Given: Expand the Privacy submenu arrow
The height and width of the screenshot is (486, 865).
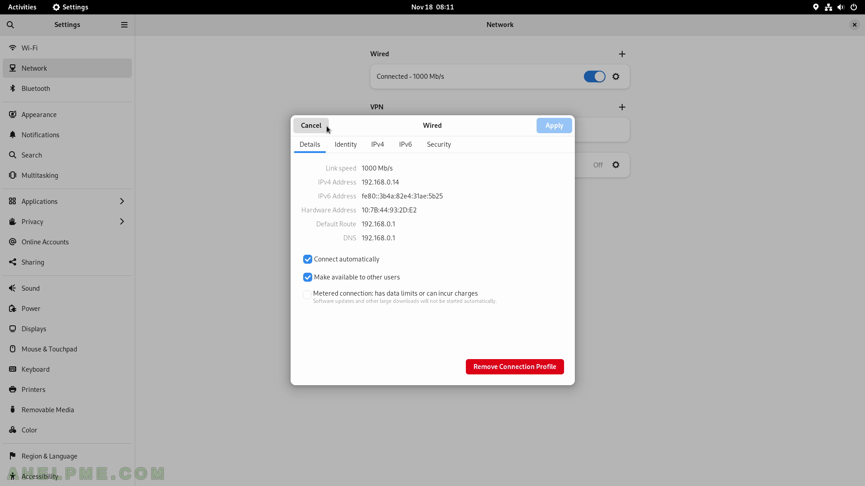Looking at the screenshot, I should coord(122,221).
